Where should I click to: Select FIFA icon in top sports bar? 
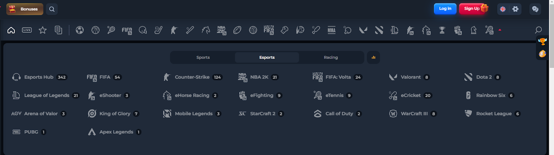127,30
